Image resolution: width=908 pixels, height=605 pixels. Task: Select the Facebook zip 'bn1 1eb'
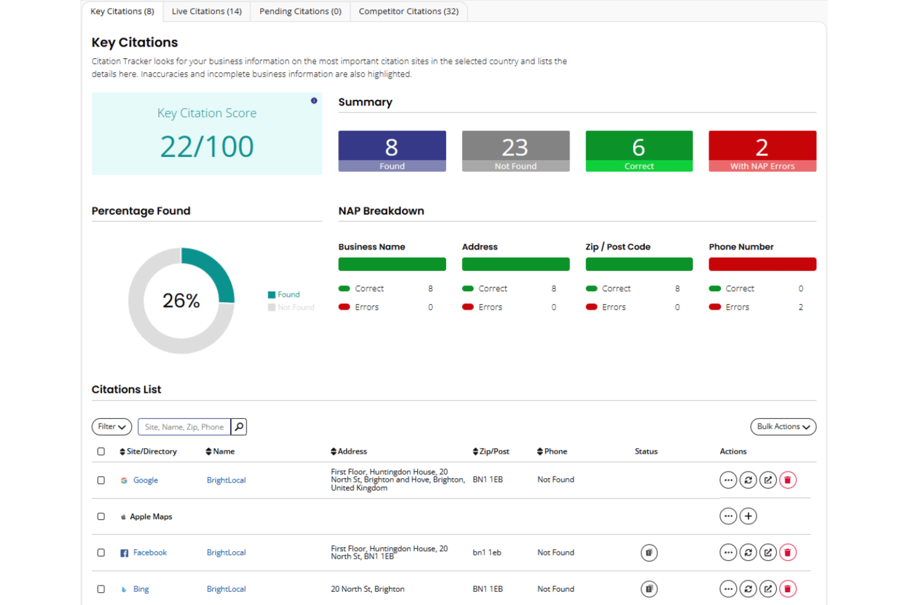point(487,552)
